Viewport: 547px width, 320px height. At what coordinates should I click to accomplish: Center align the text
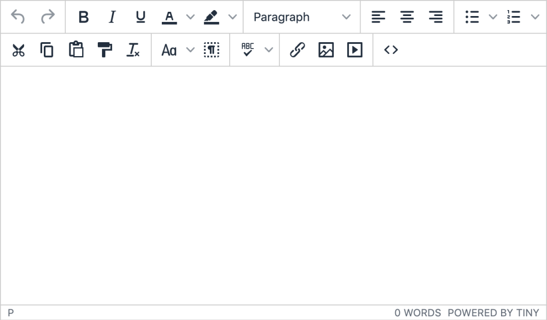(407, 17)
